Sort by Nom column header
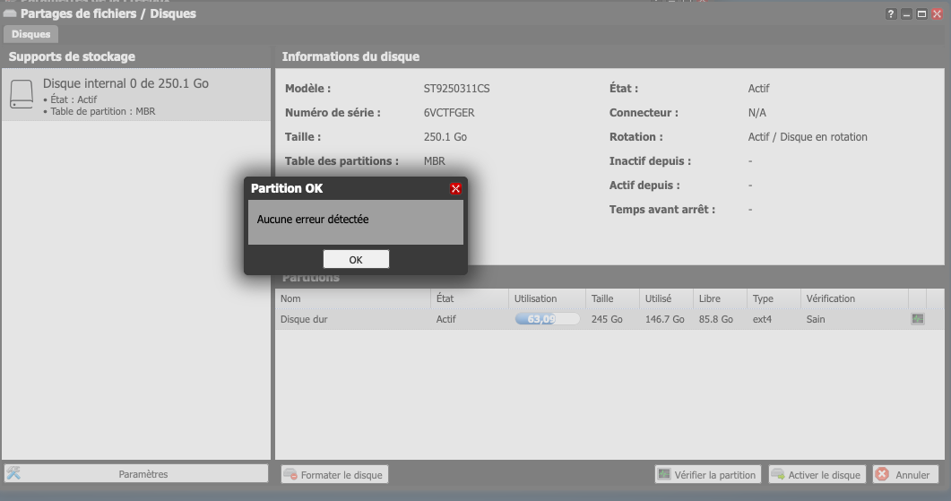Image resolution: width=951 pixels, height=501 pixels. click(353, 298)
